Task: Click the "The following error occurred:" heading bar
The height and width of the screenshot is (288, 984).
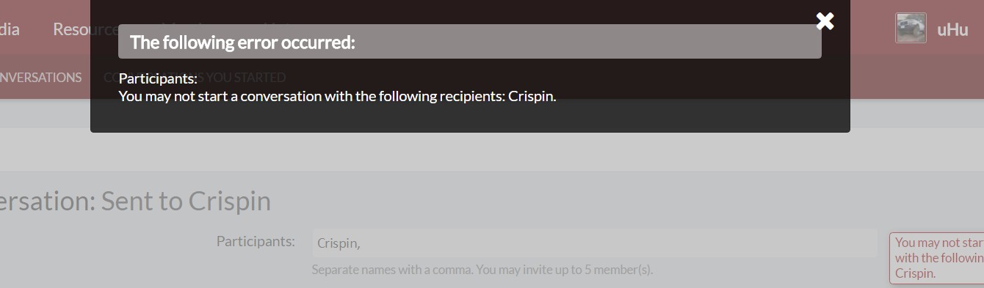Action: [470, 42]
